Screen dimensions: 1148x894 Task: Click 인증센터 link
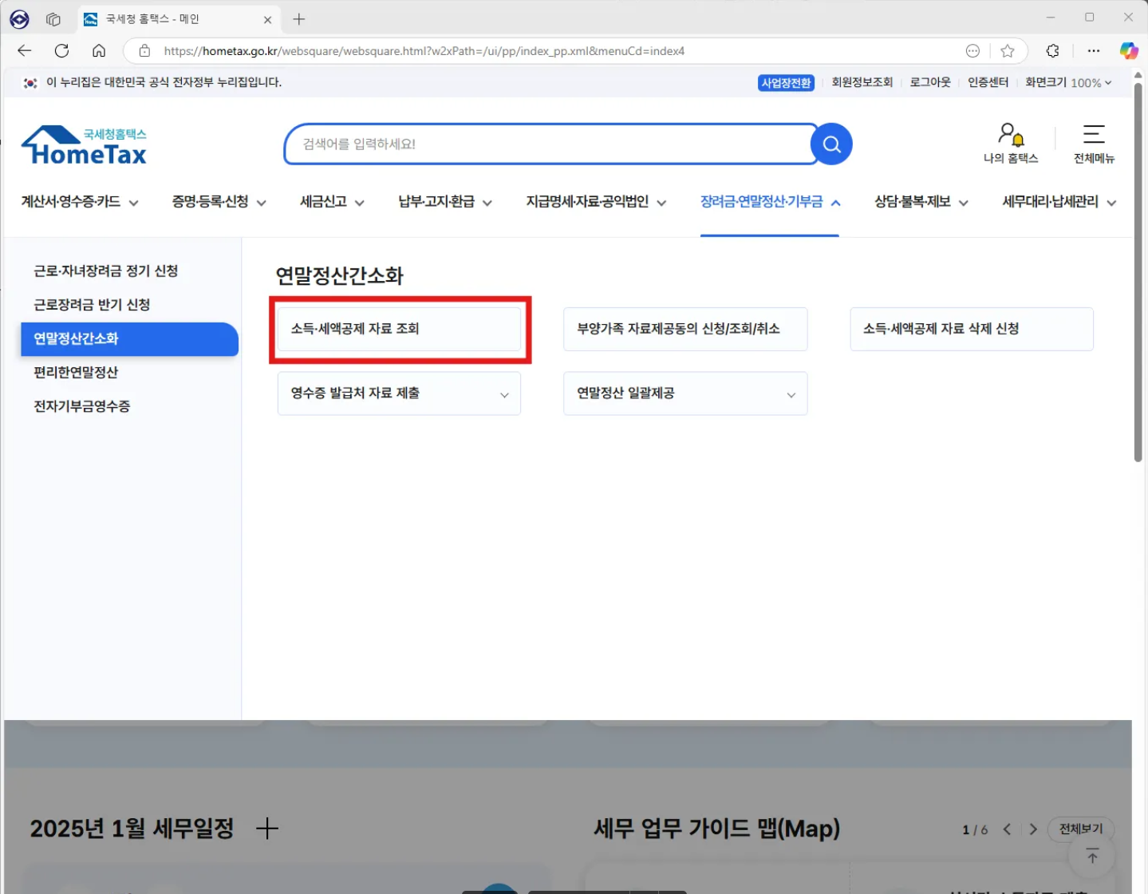988,82
